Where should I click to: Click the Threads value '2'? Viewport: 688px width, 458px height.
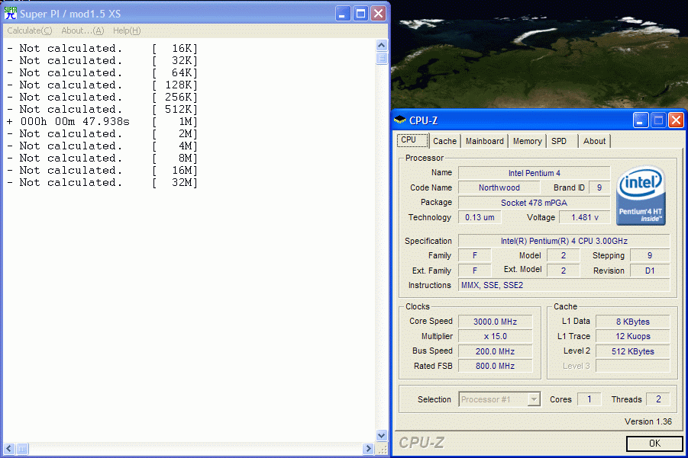pos(658,399)
